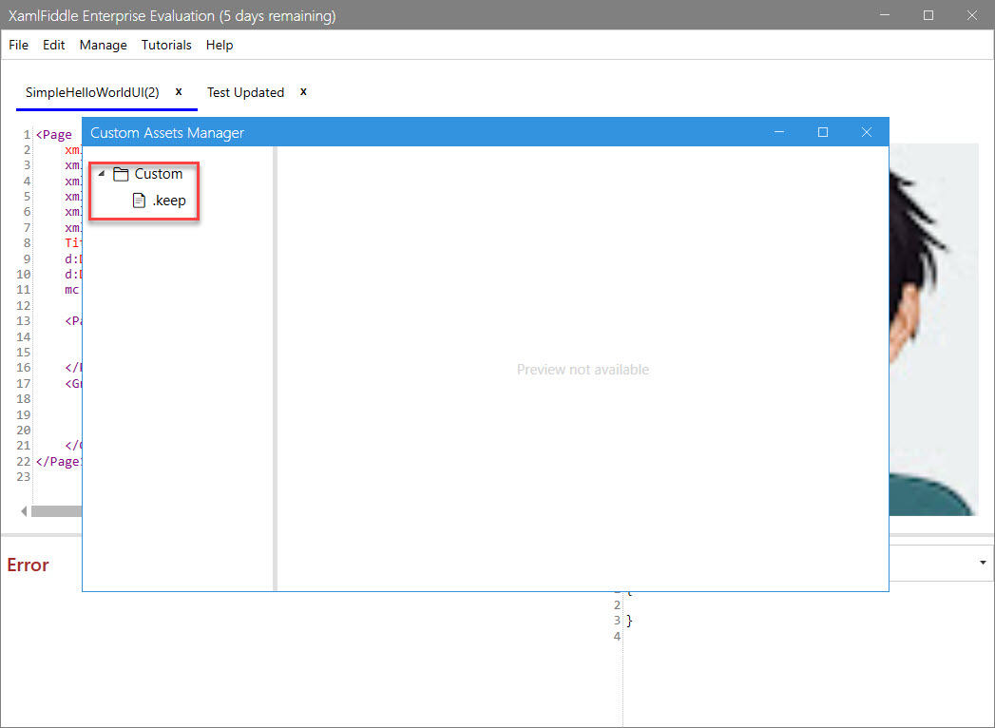Maximize the Custom Assets Manager window
The width and height of the screenshot is (995, 728).
click(x=823, y=132)
